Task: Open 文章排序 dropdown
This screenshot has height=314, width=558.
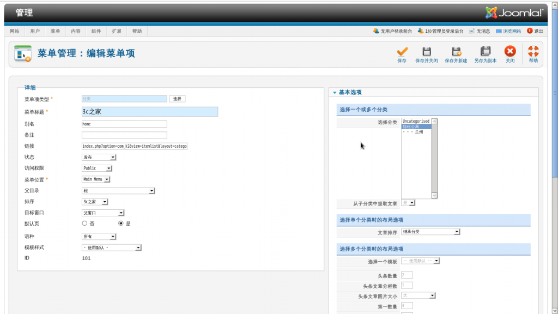Action: (x=430, y=232)
